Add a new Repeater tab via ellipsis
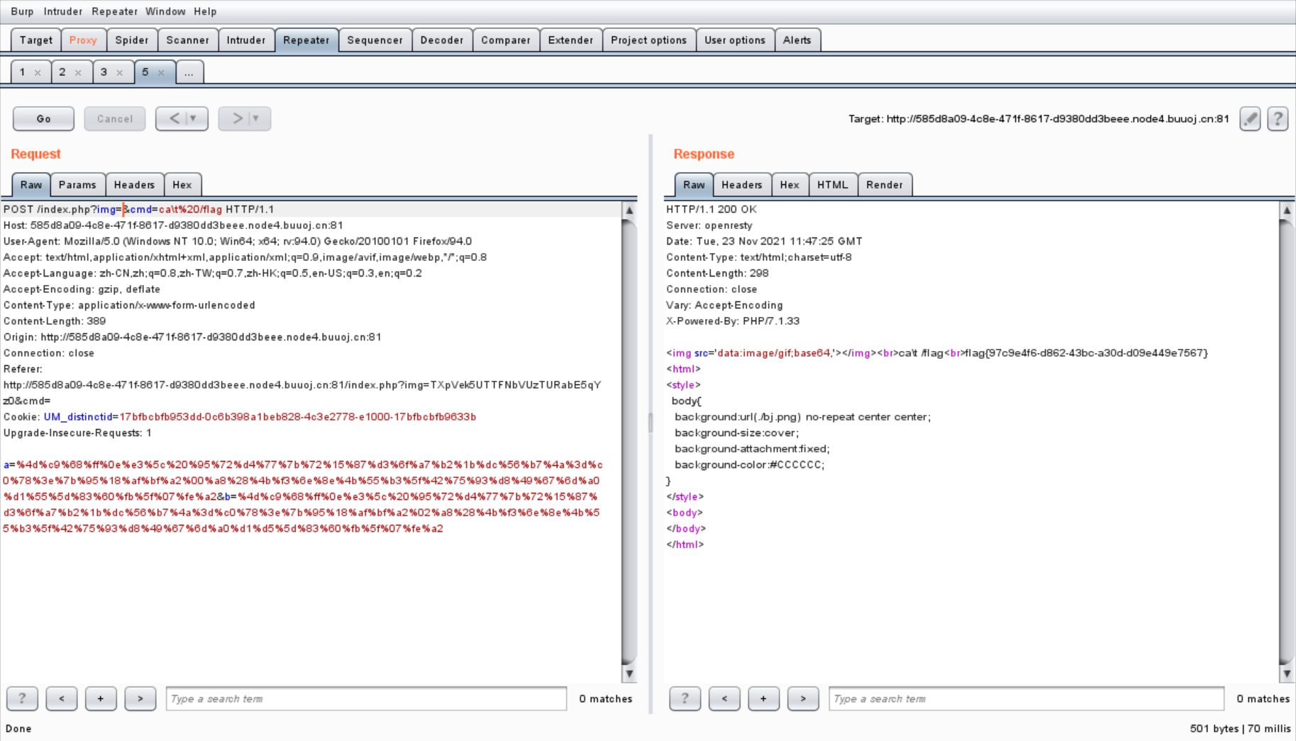 coord(189,72)
